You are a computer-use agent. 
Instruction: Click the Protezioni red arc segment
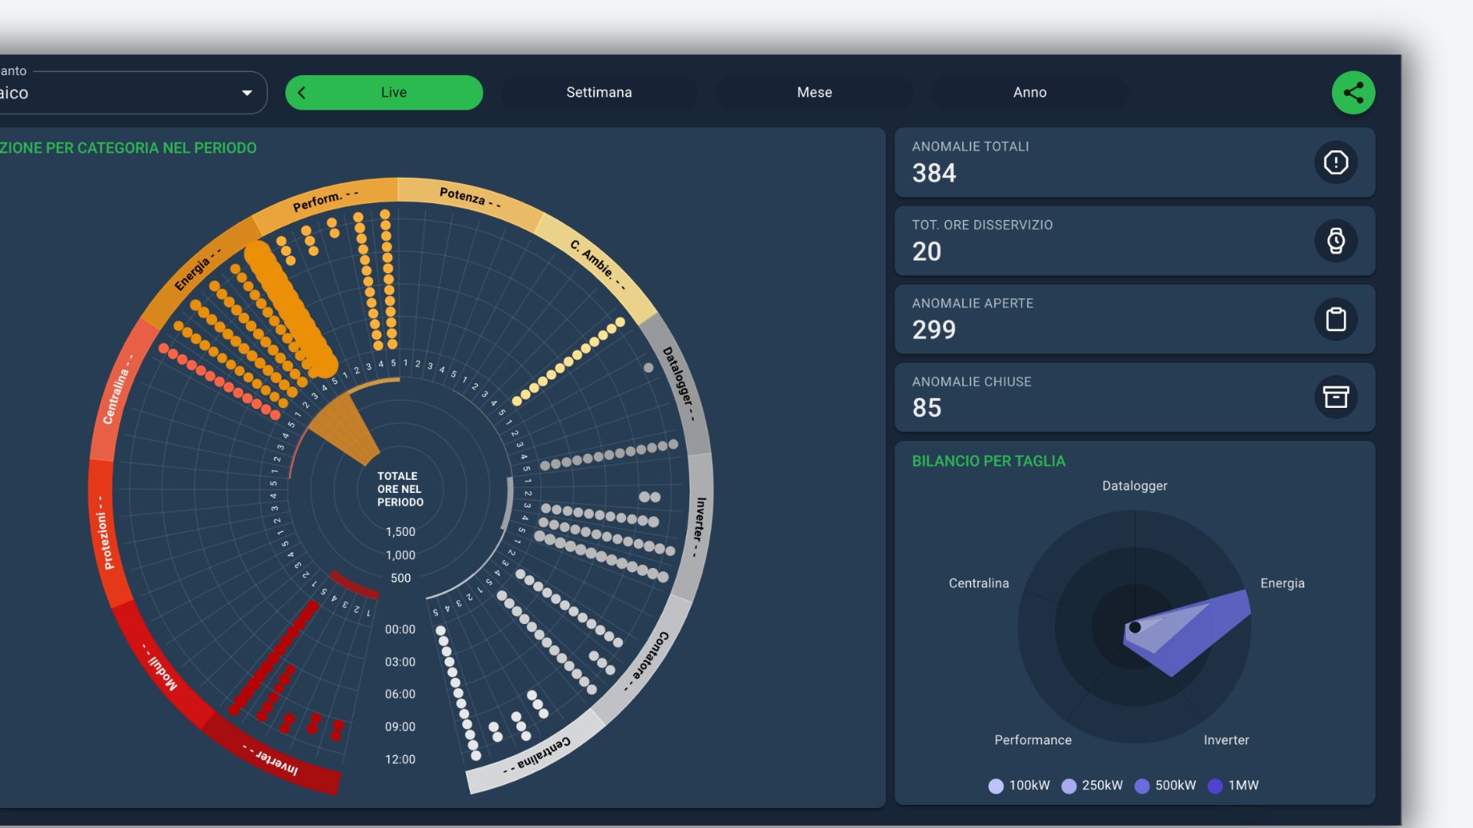coord(104,532)
